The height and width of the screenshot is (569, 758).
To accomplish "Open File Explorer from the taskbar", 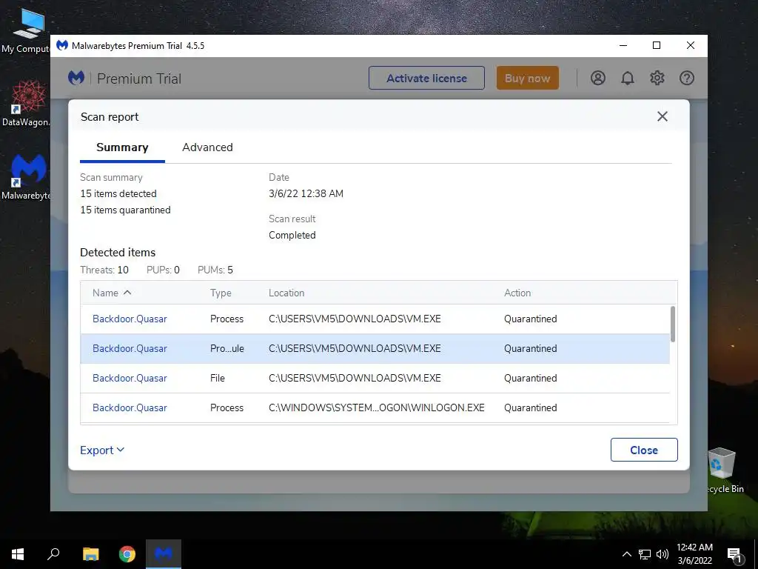I will pos(90,554).
